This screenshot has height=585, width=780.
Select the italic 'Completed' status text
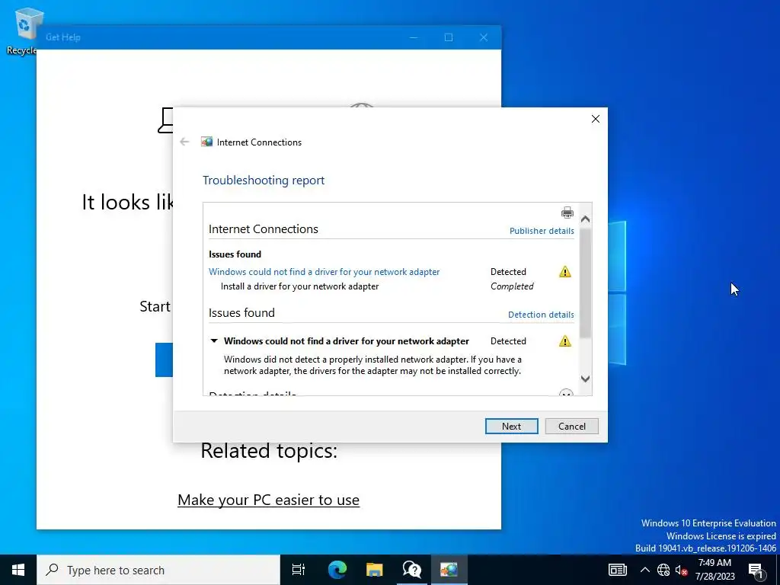(512, 286)
